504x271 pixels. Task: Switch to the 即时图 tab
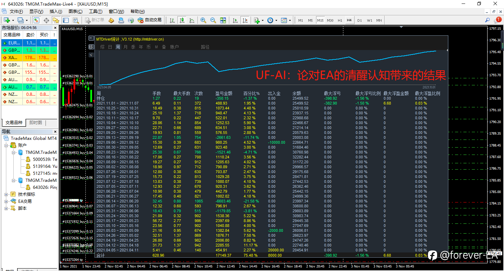point(35,123)
